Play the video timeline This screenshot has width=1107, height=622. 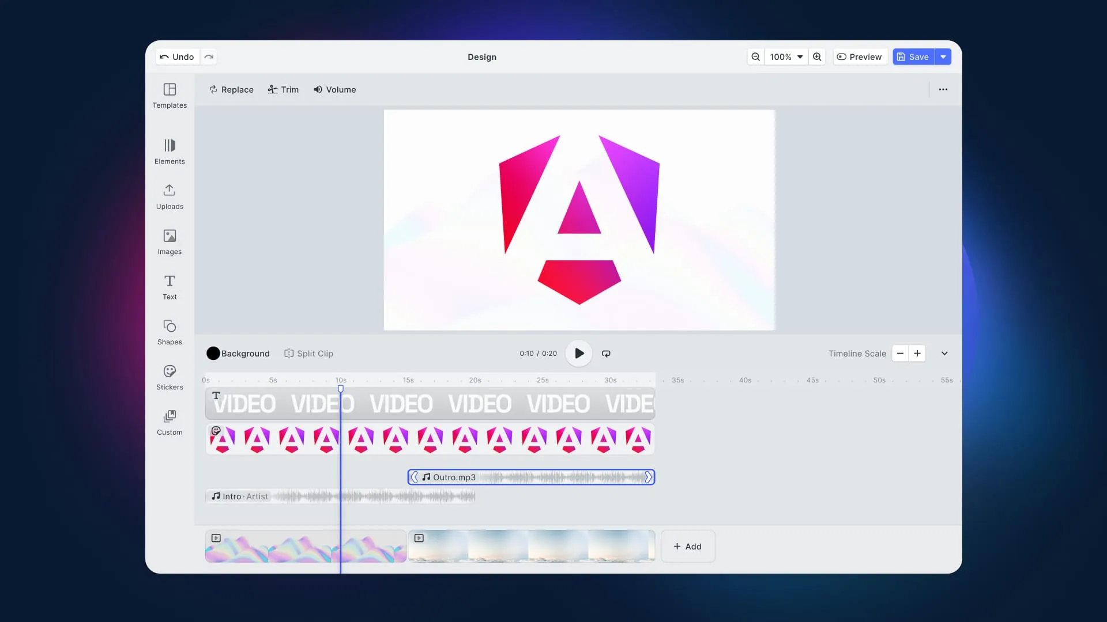click(579, 354)
